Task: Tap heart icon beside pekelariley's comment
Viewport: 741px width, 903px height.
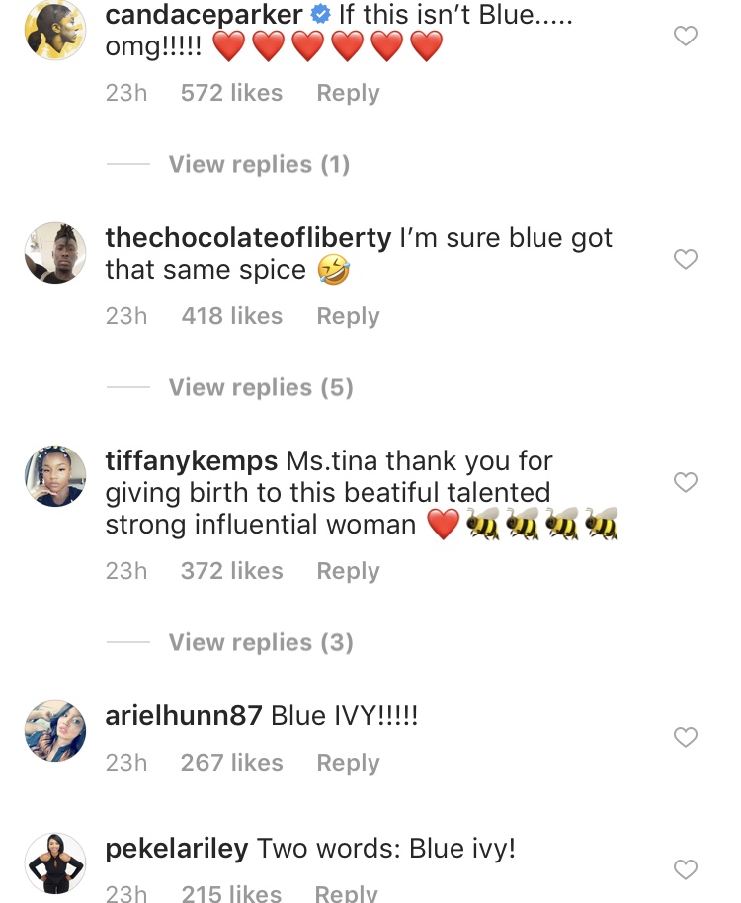Action: pos(685,869)
